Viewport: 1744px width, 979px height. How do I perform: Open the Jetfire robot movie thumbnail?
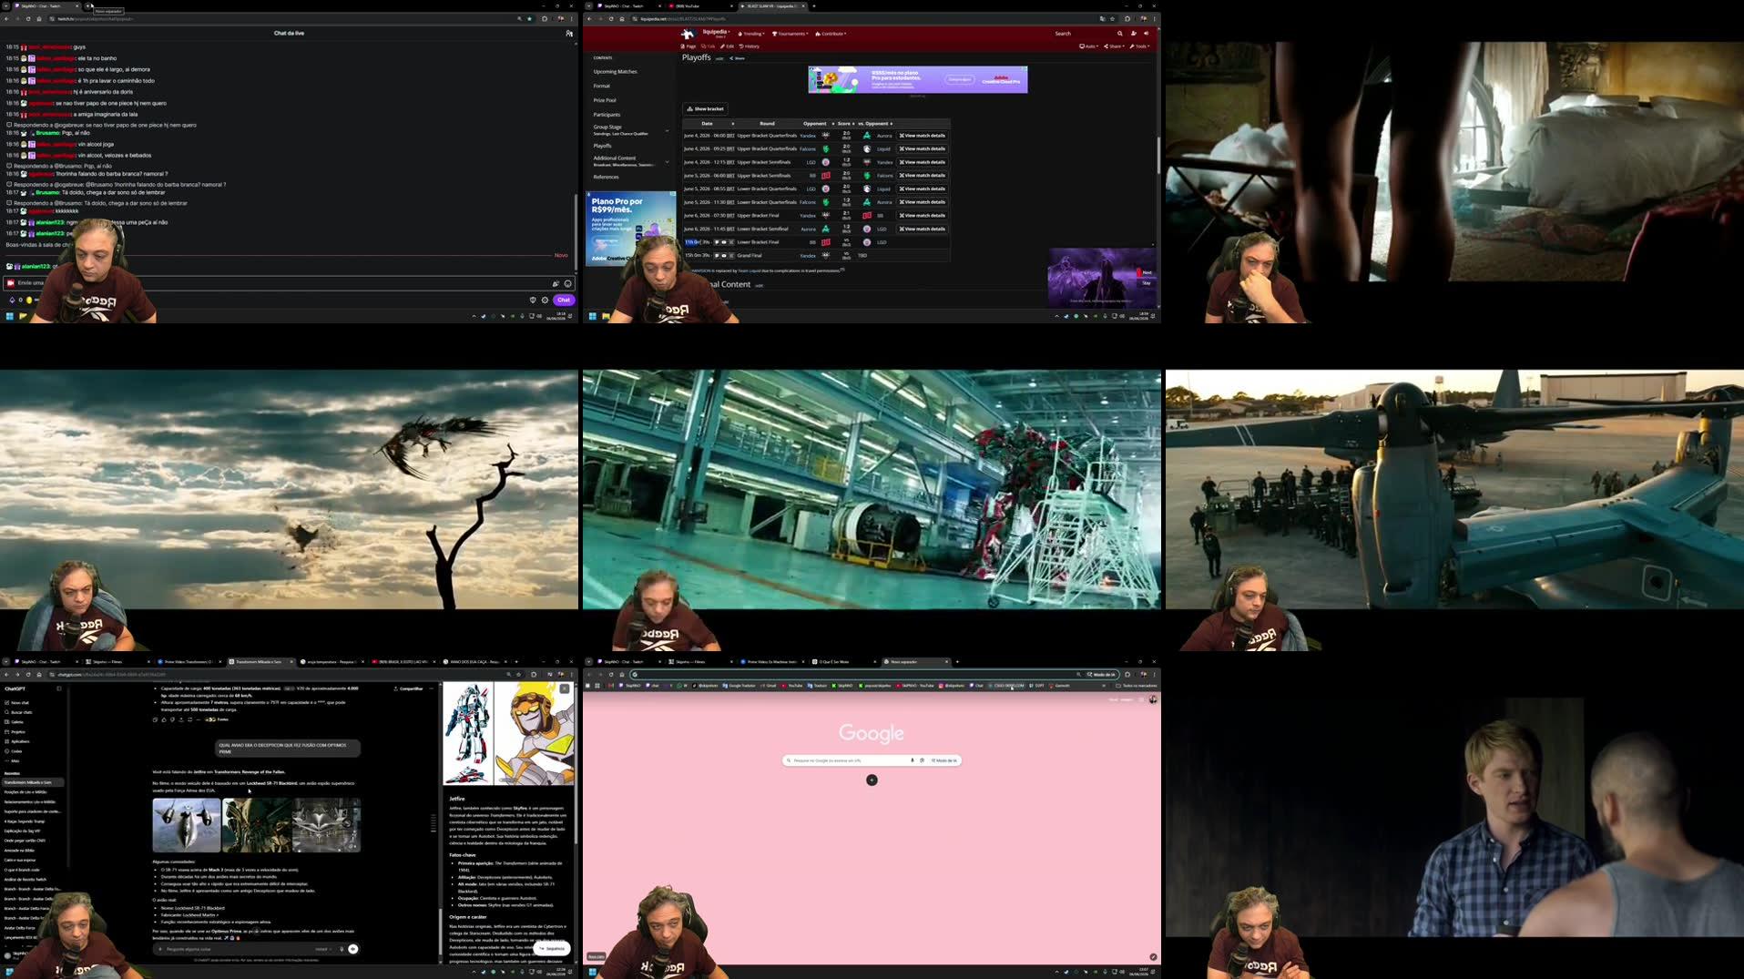(x=256, y=825)
